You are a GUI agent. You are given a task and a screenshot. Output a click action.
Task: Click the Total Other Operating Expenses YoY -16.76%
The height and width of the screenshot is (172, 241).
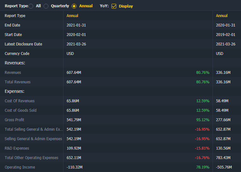[x=202, y=158]
